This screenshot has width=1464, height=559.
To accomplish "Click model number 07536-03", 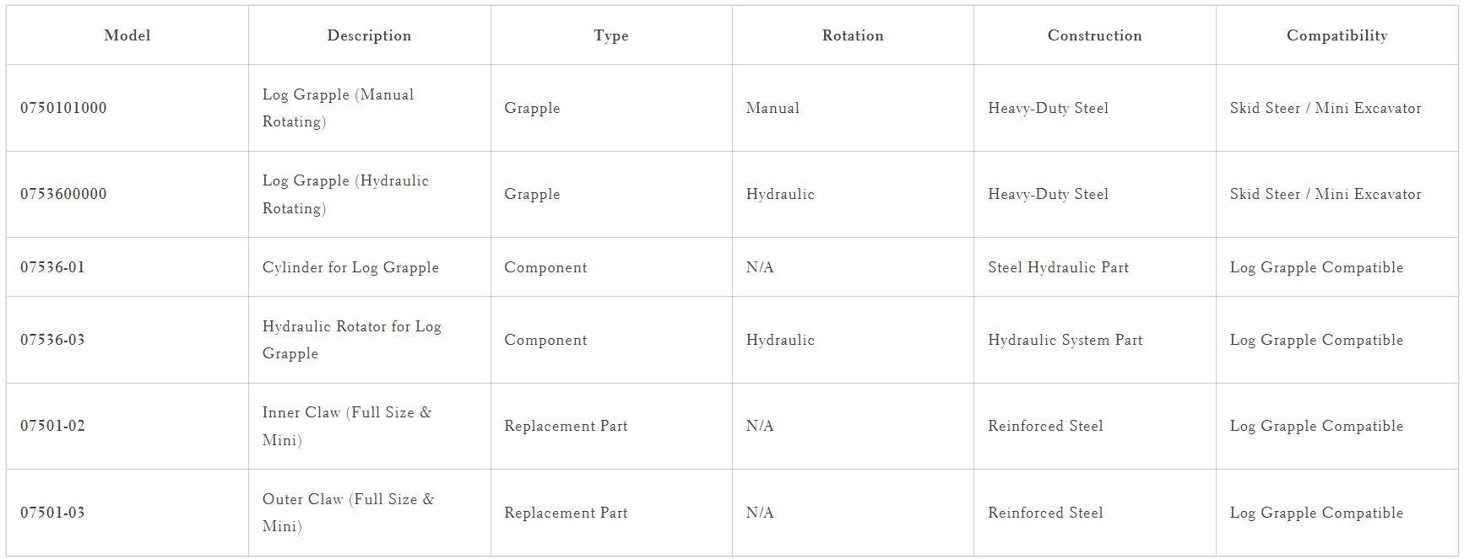I will click(x=52, y=340).
